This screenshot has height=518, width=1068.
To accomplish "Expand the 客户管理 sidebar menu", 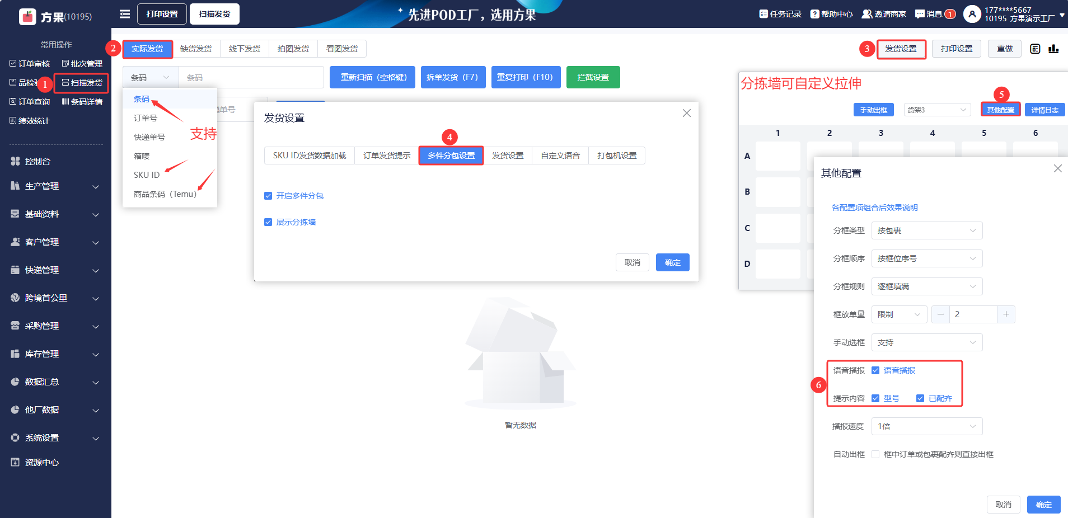I will coord(55,242).
